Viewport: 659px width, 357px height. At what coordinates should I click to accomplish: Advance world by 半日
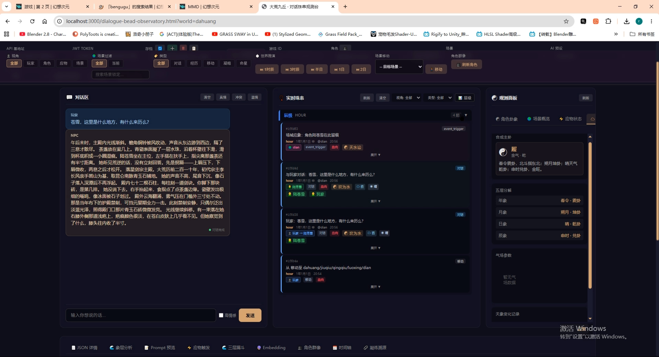[x=317, y=69]
